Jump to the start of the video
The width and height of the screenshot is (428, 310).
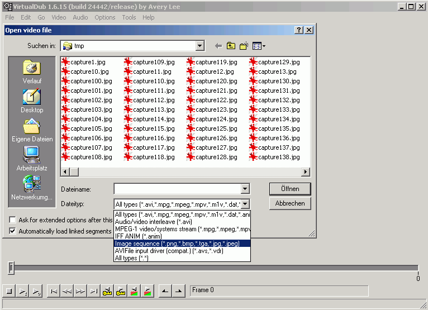pyautogui.click(x=54, y=291)
